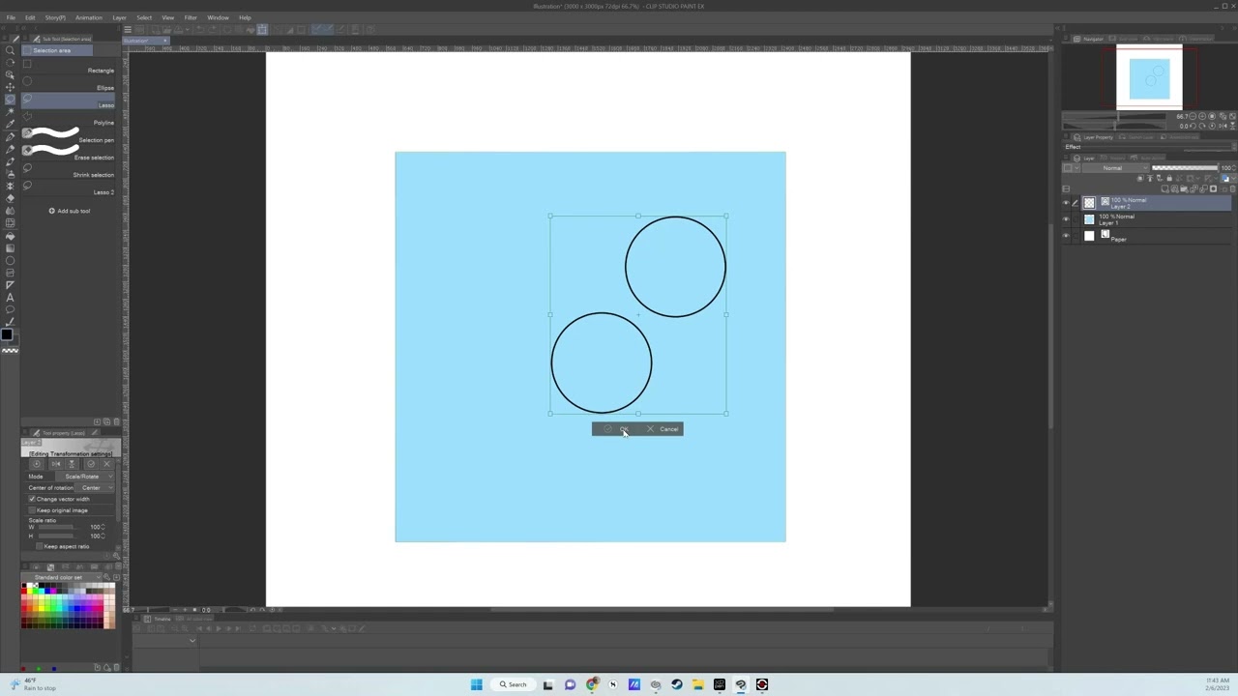Enable Keep aspect ratio checkbox
This screenshot has width=1238, height=696.
(40, 546)
